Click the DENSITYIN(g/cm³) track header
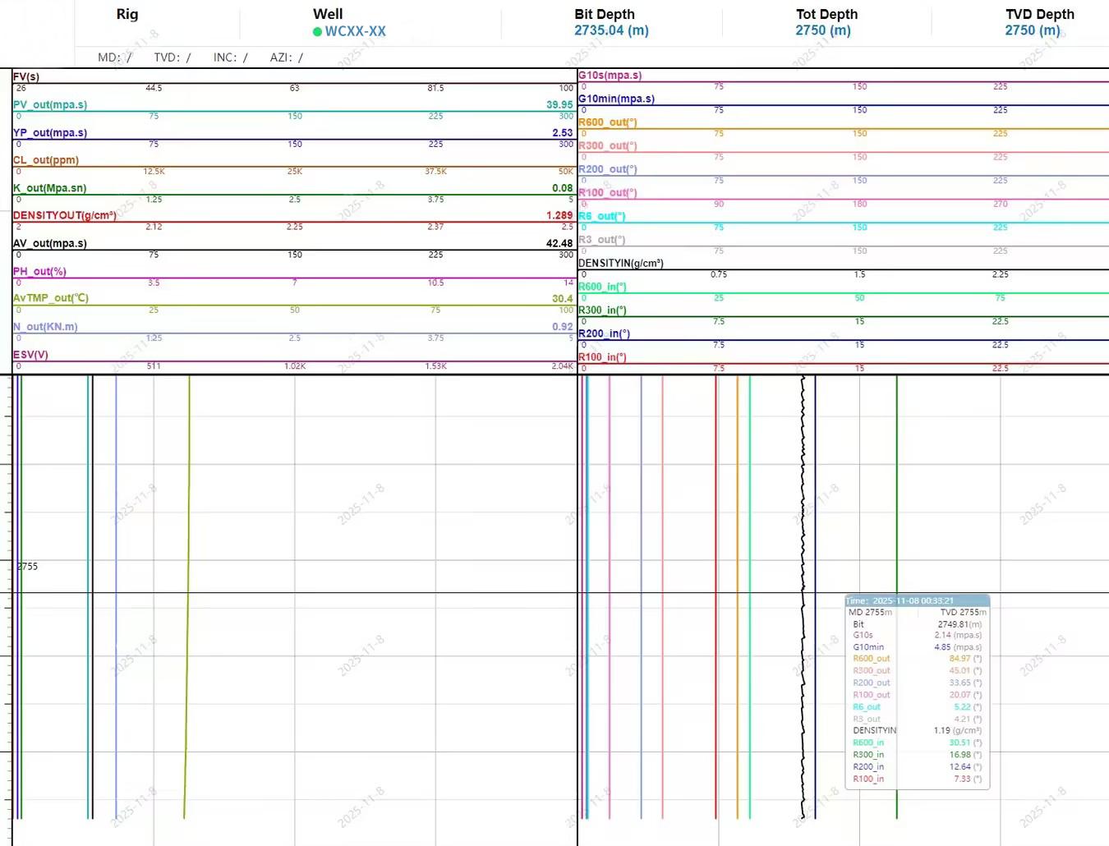The height and width of the screenshot is (846, 1109). click(x=620, y=264)
